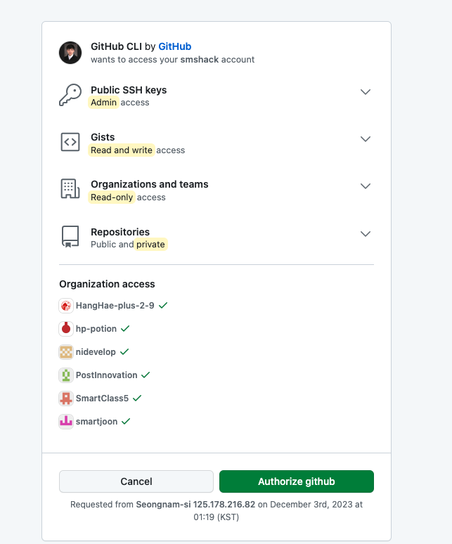Click the PostInnovation organization avatar
The height and width of the screenshot is (544, 452).
click(x=66, y=375)
